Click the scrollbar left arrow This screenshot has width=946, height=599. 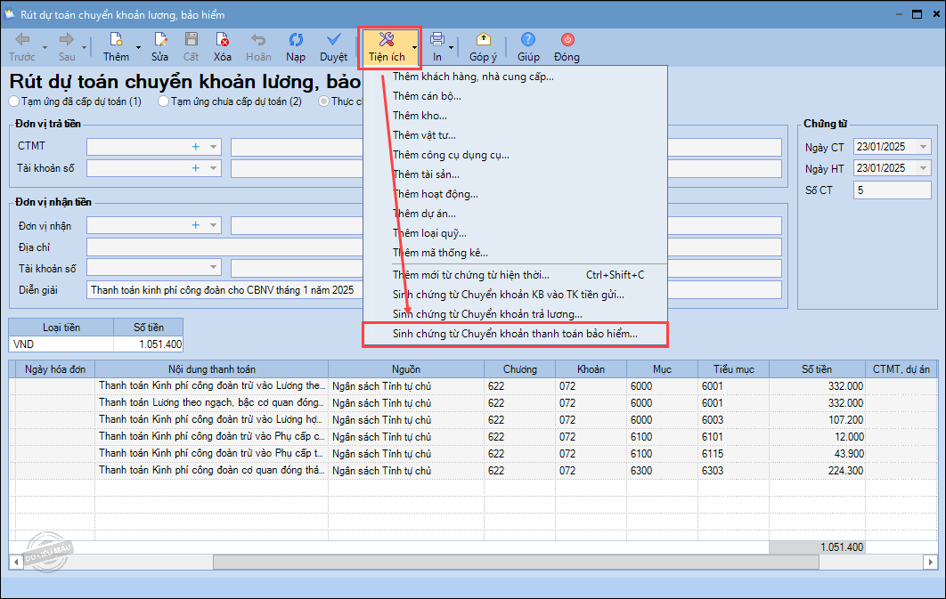[x=16, y=562]
